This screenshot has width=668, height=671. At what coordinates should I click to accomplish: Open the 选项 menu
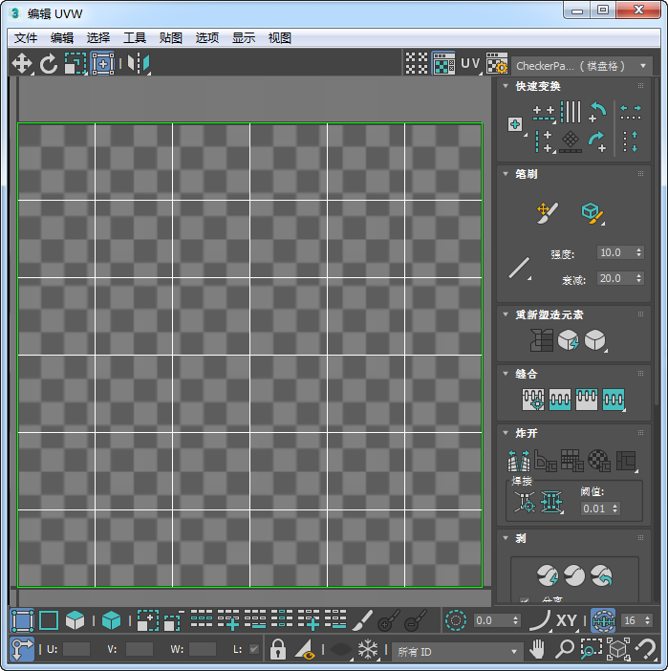(207, 38)
